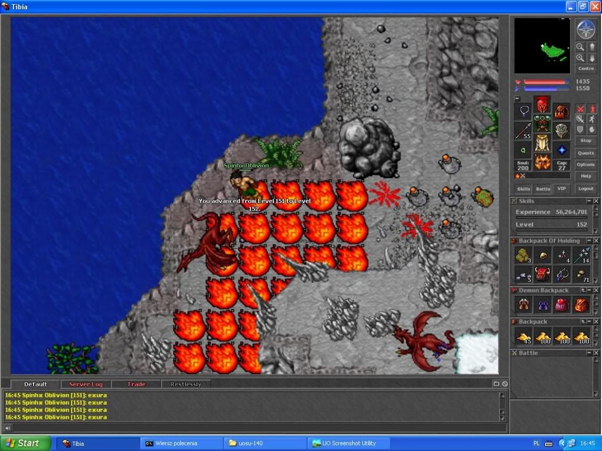Click the Stop button
602x451 pixels.
click(586, 141)
